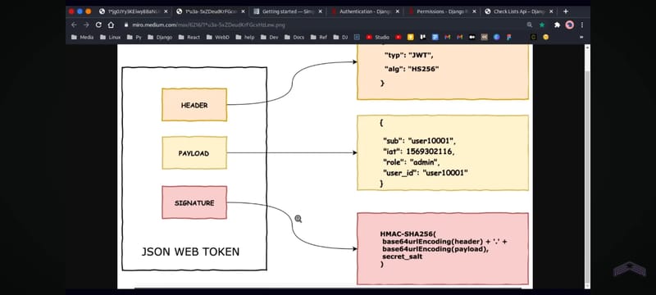Click the secret_salt text

pyautogui.click(x=402, y=256)
